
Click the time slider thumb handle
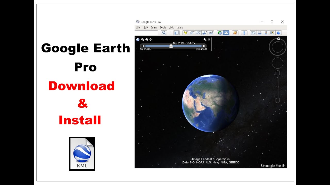[x=171, y=46]
